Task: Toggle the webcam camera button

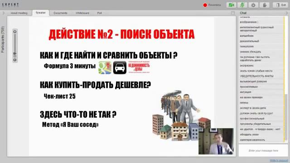Action: point(231,5)
